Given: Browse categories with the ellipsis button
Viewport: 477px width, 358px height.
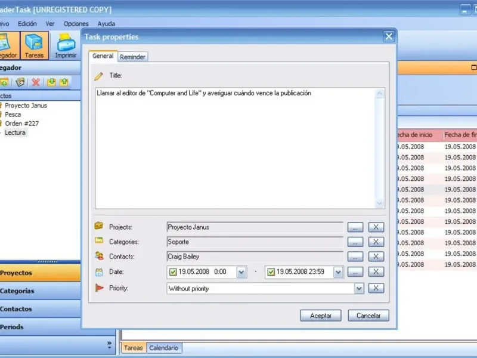Looking at the screenshot, I should 355,242.
